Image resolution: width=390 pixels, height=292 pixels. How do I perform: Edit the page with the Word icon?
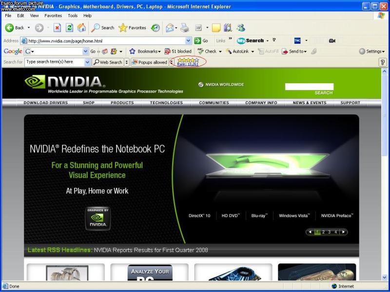198,28
